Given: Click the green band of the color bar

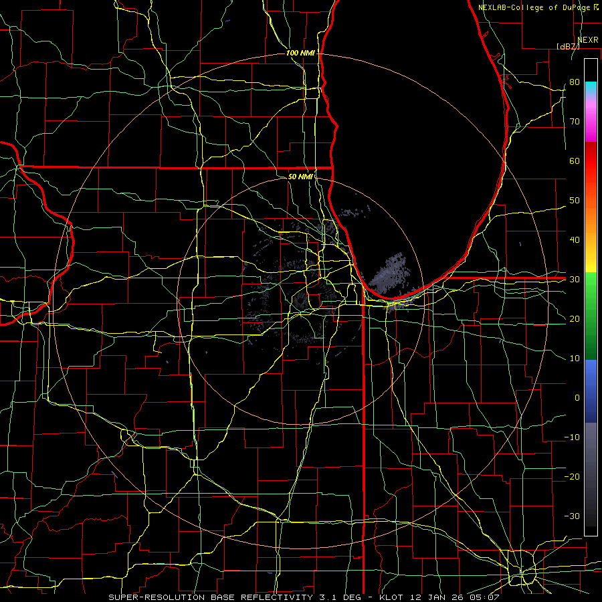Looking at the screenshot, I should 591,316.
